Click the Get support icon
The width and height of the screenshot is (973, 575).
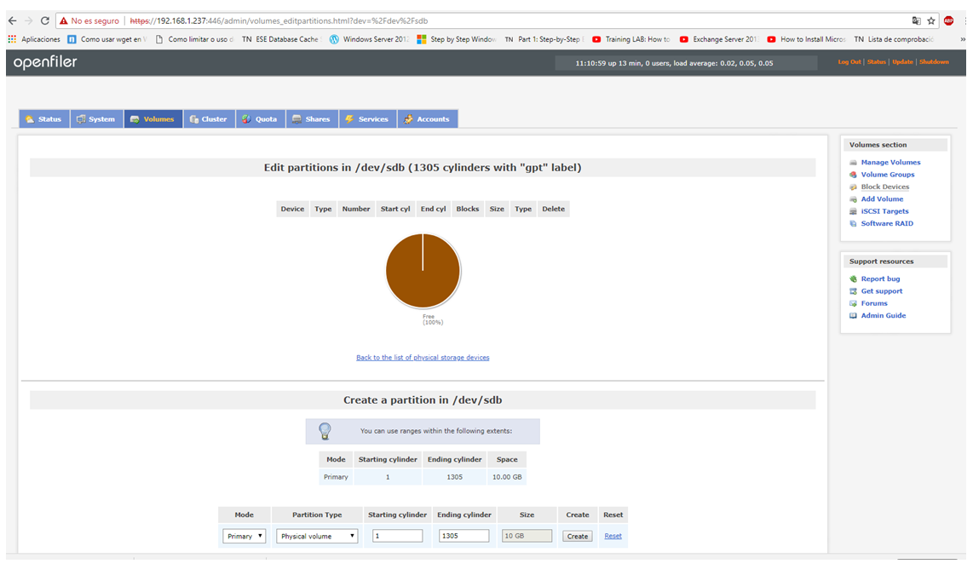point(853,291)
